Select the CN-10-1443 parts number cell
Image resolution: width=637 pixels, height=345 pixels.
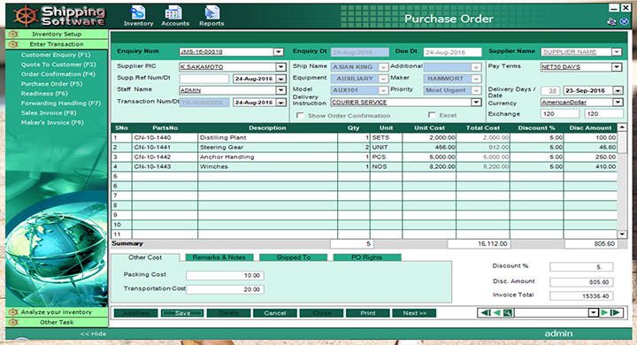(x=165, y=166)
